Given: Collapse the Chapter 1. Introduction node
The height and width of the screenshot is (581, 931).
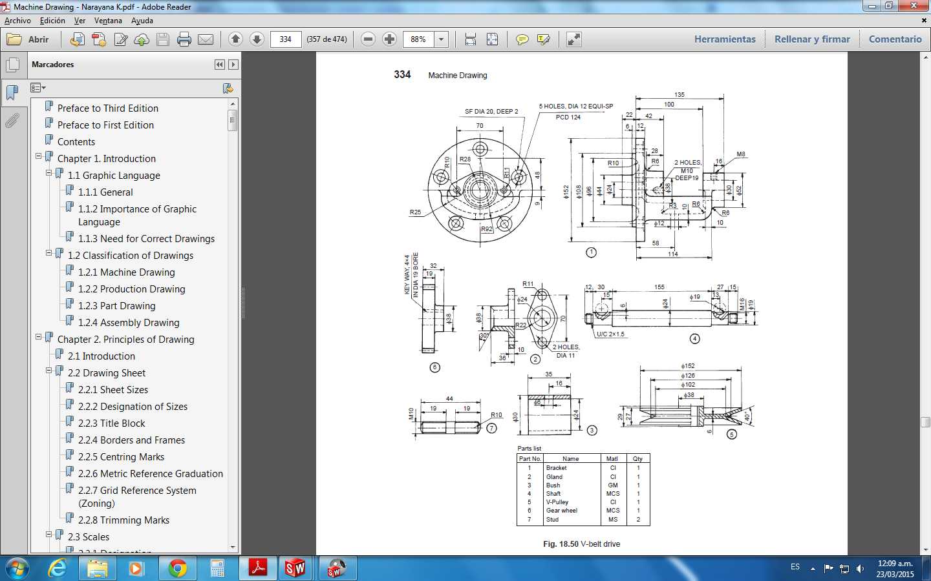Looking at the screenshot, I should [38, 156].
